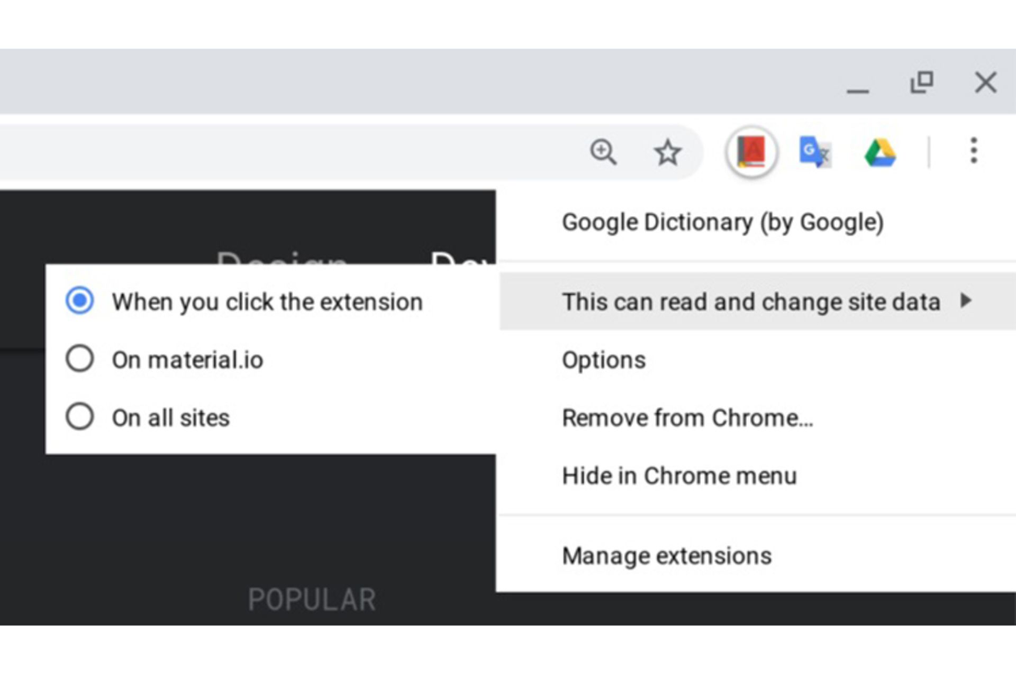Open "Manage extensions"

(667, 556)
